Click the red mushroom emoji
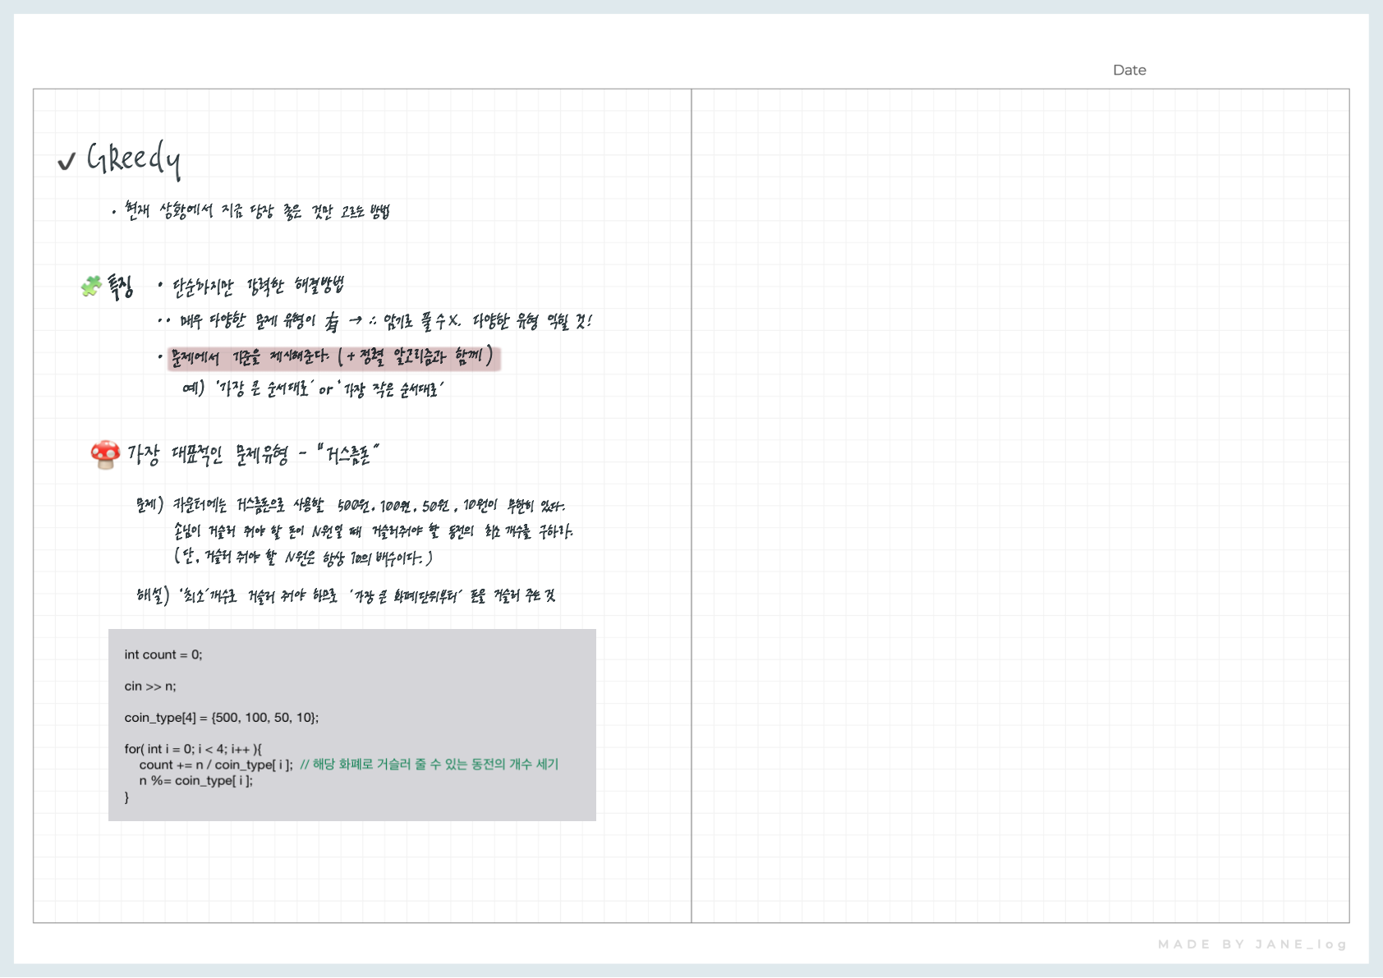Viewport: 1383px width, 978px height. (105, 454)
